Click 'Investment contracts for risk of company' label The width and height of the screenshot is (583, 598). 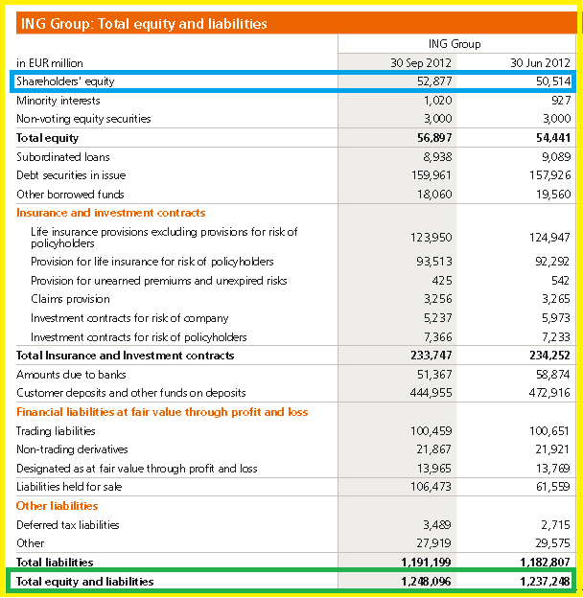point(129,318)
